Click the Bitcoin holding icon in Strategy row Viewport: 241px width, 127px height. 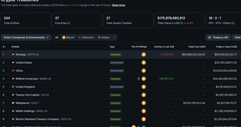point(144,54)
